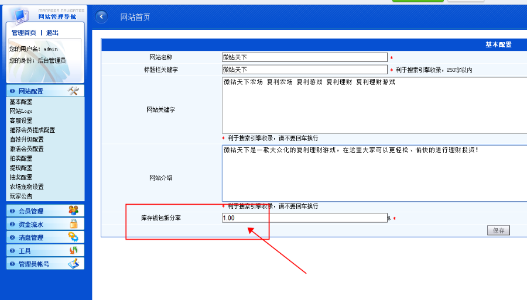Click the people icon beside 会员管理
The width and height of the screenshot is (527, 300).
tap(73, 211)
